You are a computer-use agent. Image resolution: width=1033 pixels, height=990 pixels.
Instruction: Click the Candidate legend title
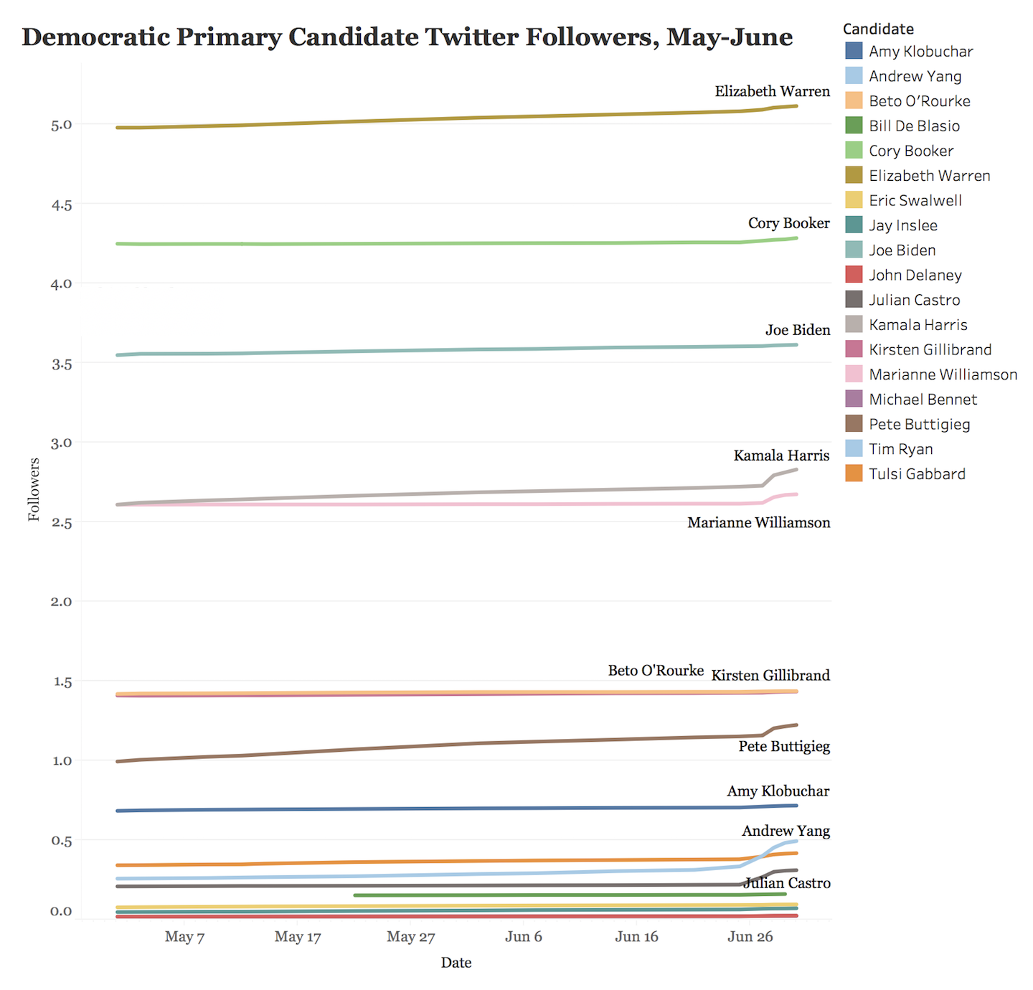[878, 29]
